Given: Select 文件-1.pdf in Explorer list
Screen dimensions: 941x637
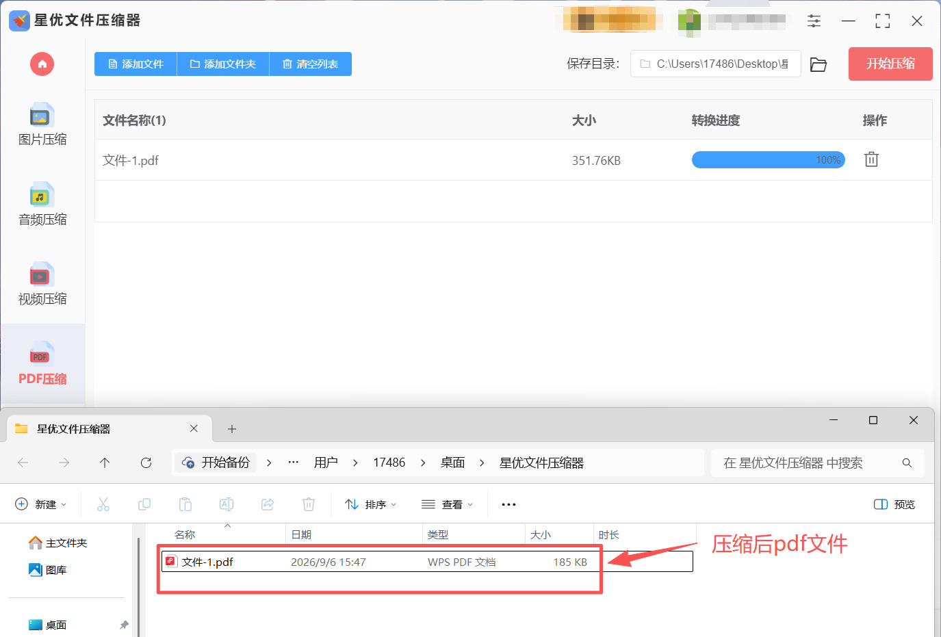Looking at the screenshot, I should point(427,562).
